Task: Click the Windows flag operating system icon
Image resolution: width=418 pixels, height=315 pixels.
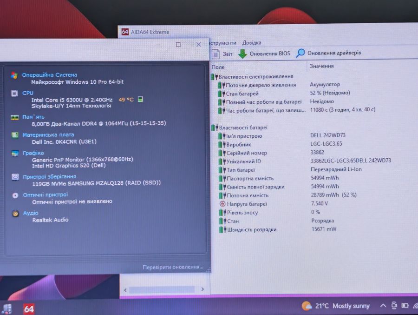Action: pos(14,75)
